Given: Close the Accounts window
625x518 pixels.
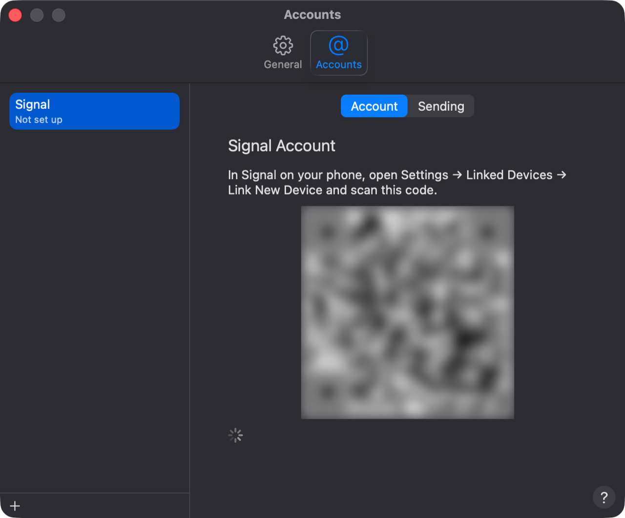Looking at the screenshot, I should click(16, 15).
